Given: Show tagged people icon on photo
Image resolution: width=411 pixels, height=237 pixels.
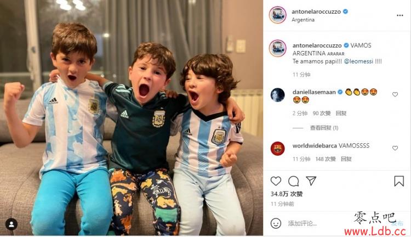Looking at the screenshot, I should pyautogui.click(x=12, y=224).
